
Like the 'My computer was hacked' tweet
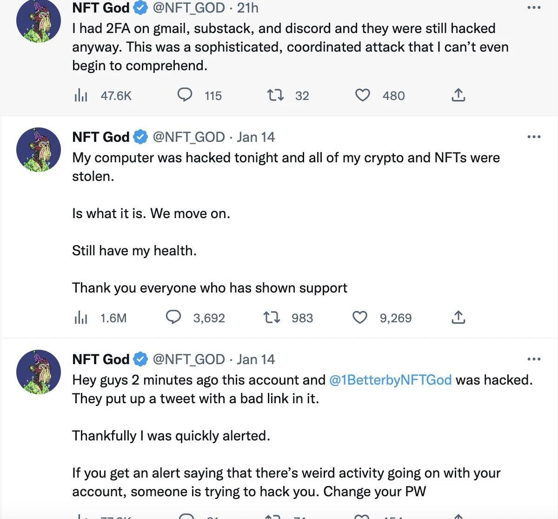[x=360, y=318]
